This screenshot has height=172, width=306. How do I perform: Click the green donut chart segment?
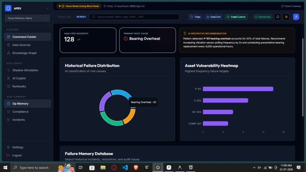click(x=110, y=121)
